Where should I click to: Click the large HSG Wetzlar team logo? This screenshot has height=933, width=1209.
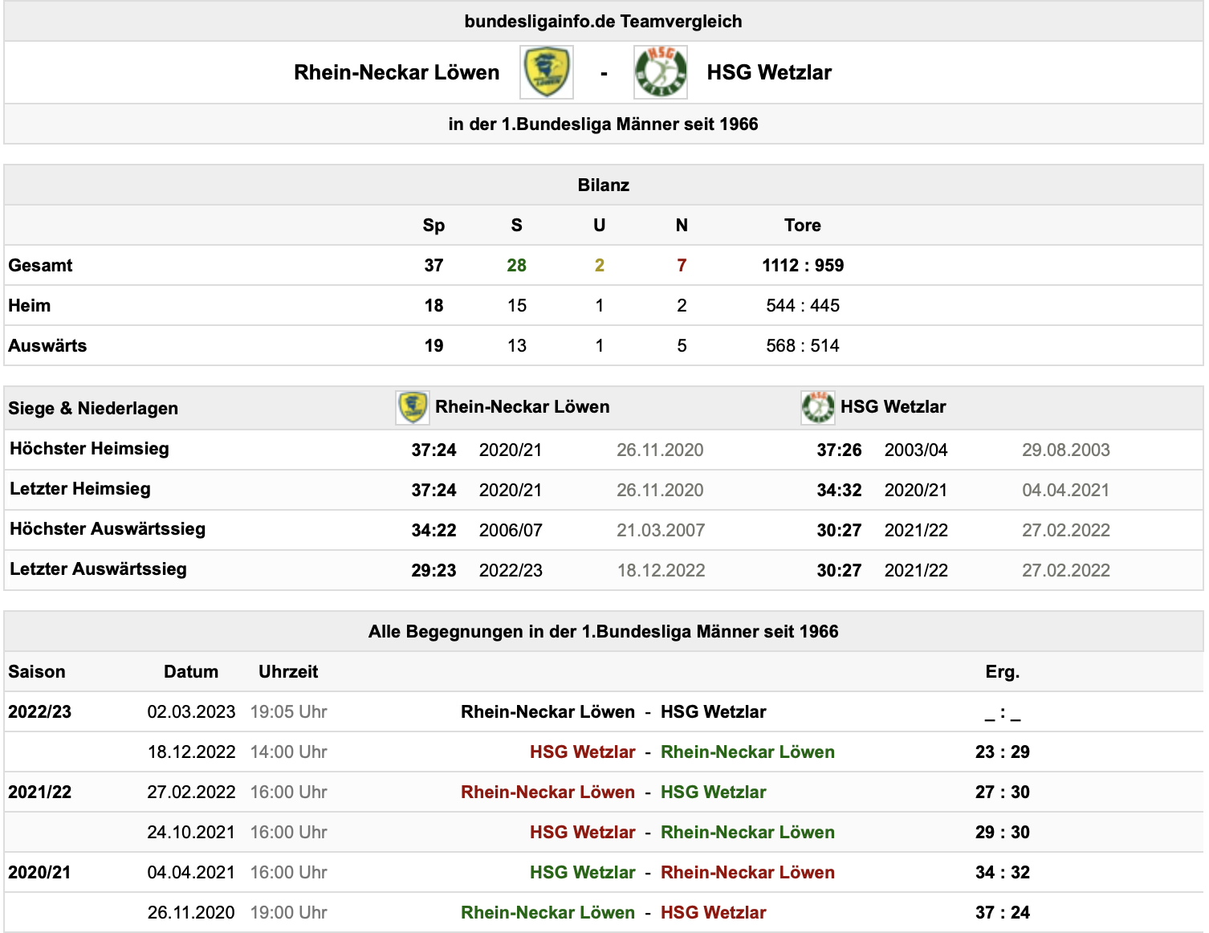661,72
